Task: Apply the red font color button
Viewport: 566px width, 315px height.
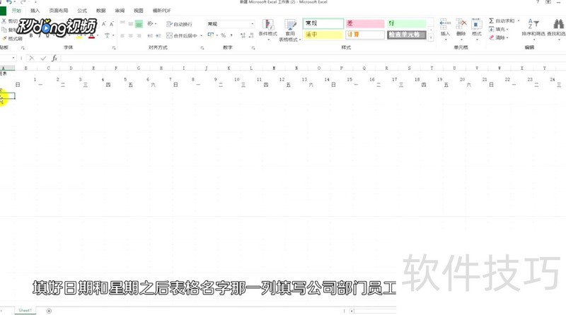Action: [92, 36]
